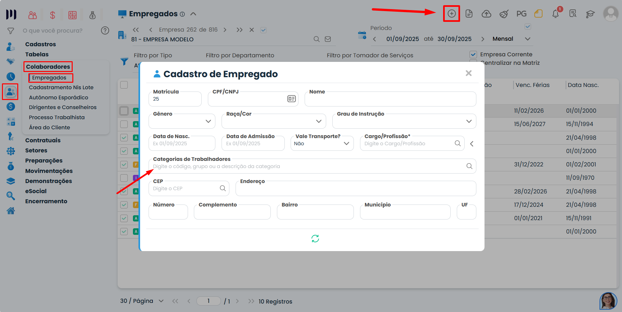Image resolution: width=622 pixels, height=312 pixels.
Task: Open the notifications bell icon
Action: [x=556, y=14]
